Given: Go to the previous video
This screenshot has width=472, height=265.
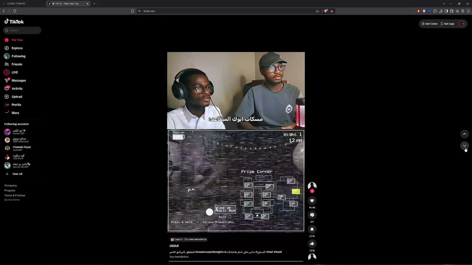Looking at the screenshot, I should point(465,134).
